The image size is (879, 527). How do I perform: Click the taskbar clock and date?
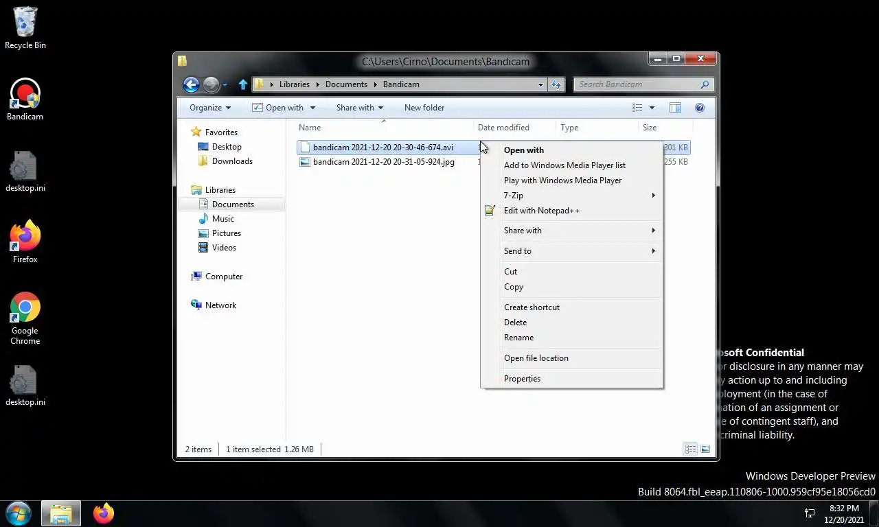844,514
